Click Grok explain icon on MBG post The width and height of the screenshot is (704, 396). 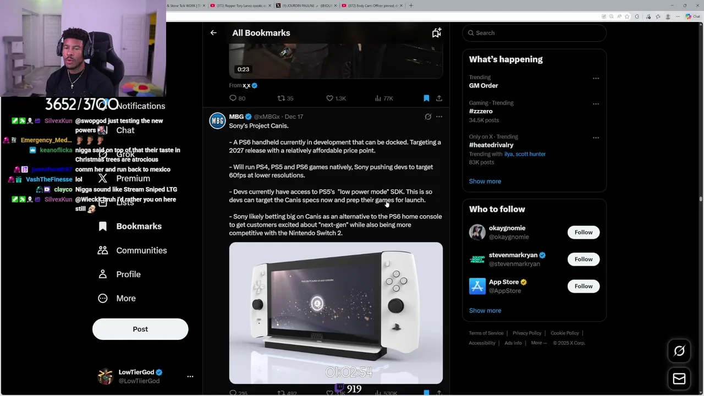428,117
